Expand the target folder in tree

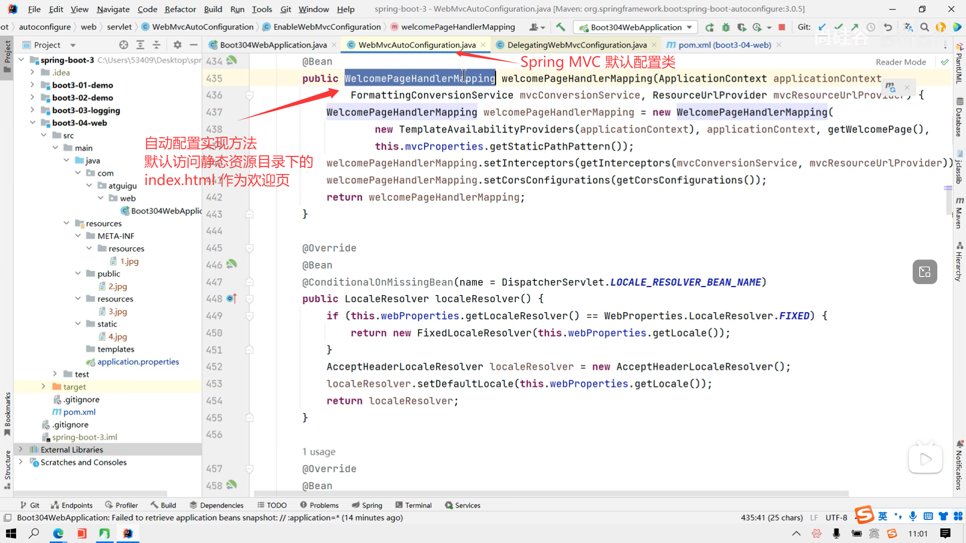[x=43, y=387]
